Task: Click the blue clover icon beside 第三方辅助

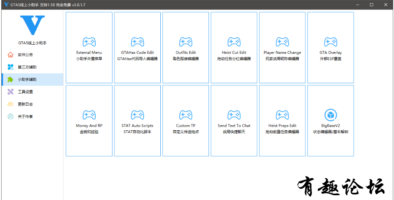Action: coord(10,67)
